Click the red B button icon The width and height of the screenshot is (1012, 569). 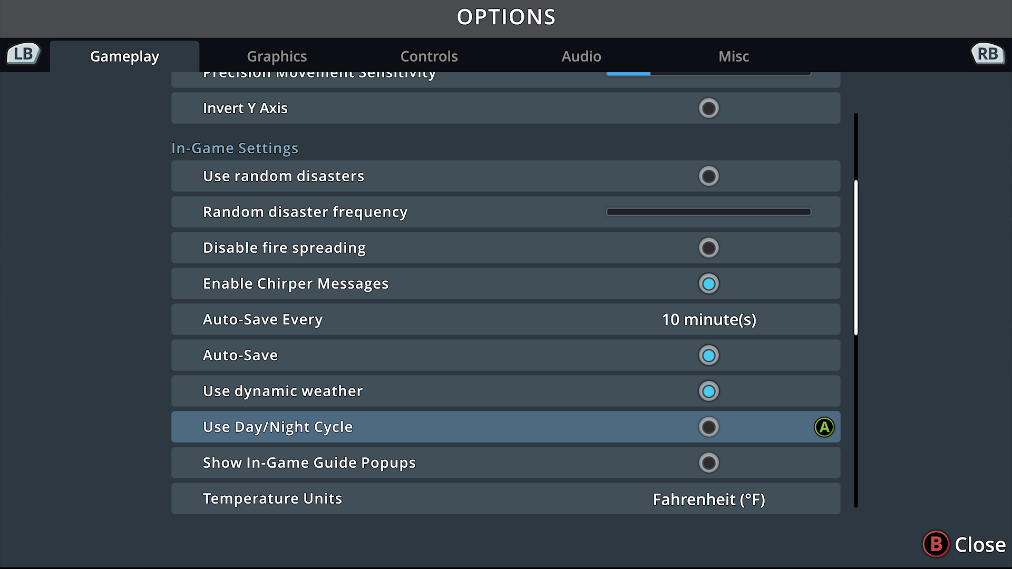936,544
